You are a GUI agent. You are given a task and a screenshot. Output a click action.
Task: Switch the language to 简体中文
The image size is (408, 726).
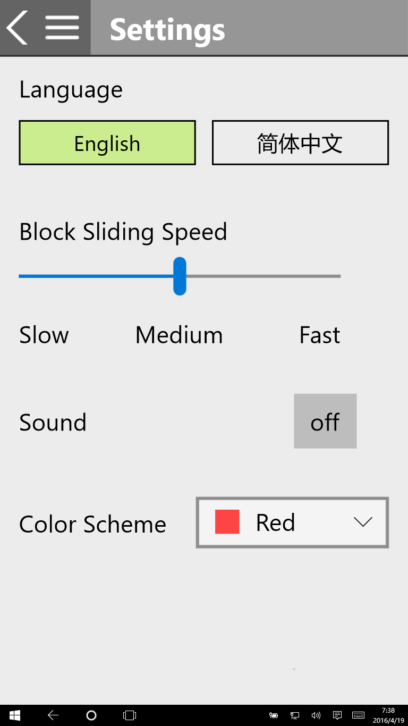coord(300,143)
